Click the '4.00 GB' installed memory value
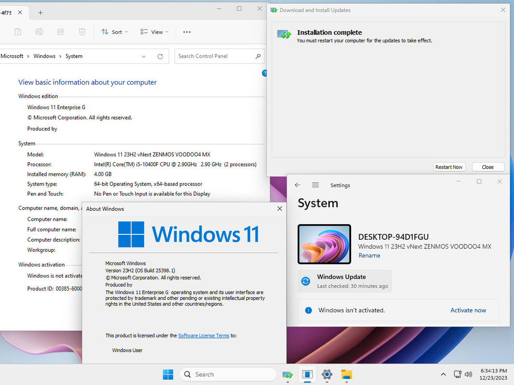The height and width of the screenshot is (385, 514). point(103,174)
